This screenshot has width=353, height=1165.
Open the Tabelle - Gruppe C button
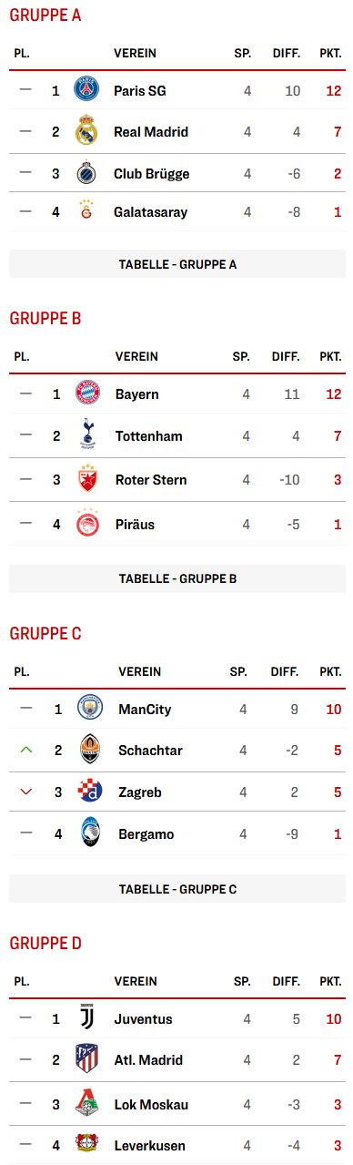point(177,888)
